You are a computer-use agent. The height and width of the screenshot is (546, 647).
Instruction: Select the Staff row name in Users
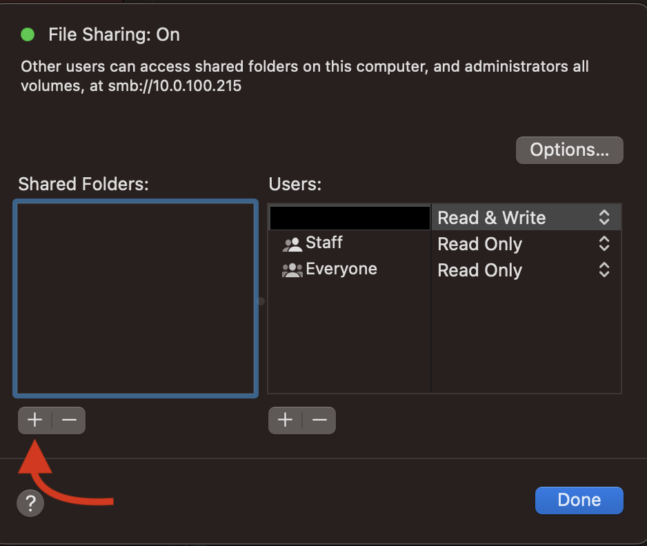click(324, 243)
